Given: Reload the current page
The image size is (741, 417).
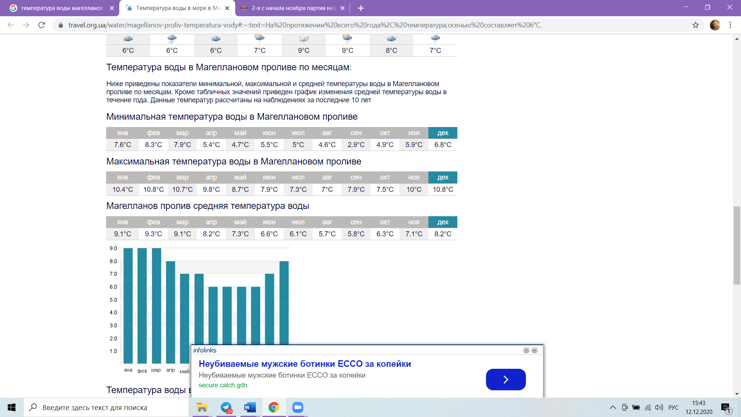Looking at the screenshot, I should point(42,25).
